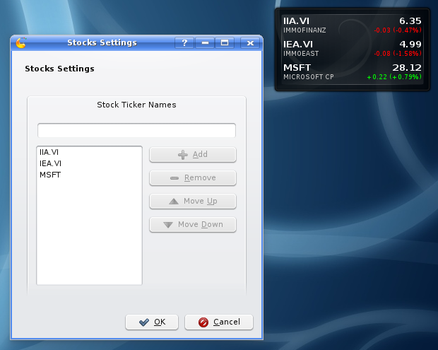Minimize the Stocks Settings window

(205, 42)
